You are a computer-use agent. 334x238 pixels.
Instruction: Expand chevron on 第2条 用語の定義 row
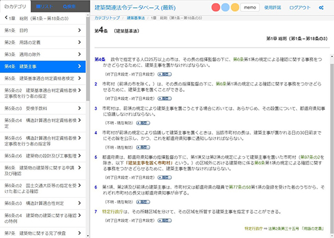79,42
